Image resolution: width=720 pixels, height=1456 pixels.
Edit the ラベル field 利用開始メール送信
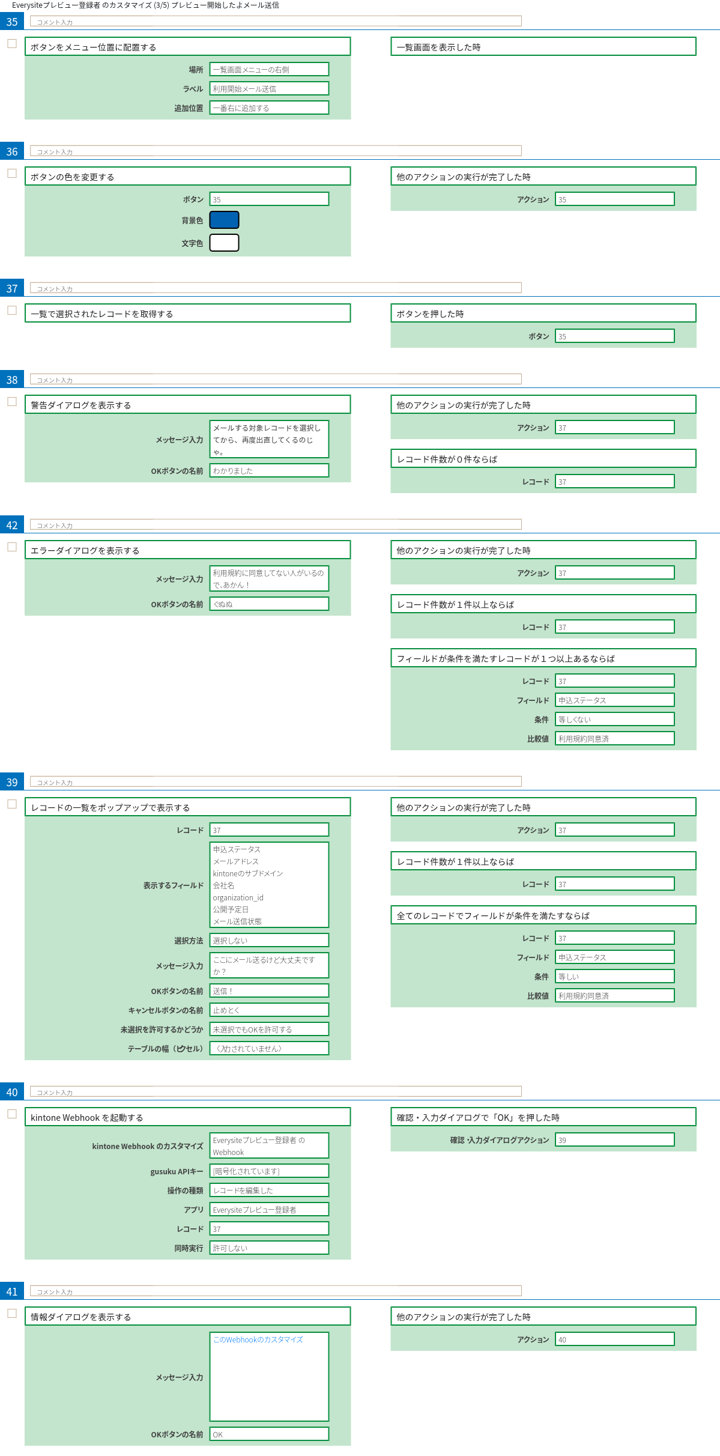(x=269, y=89)
